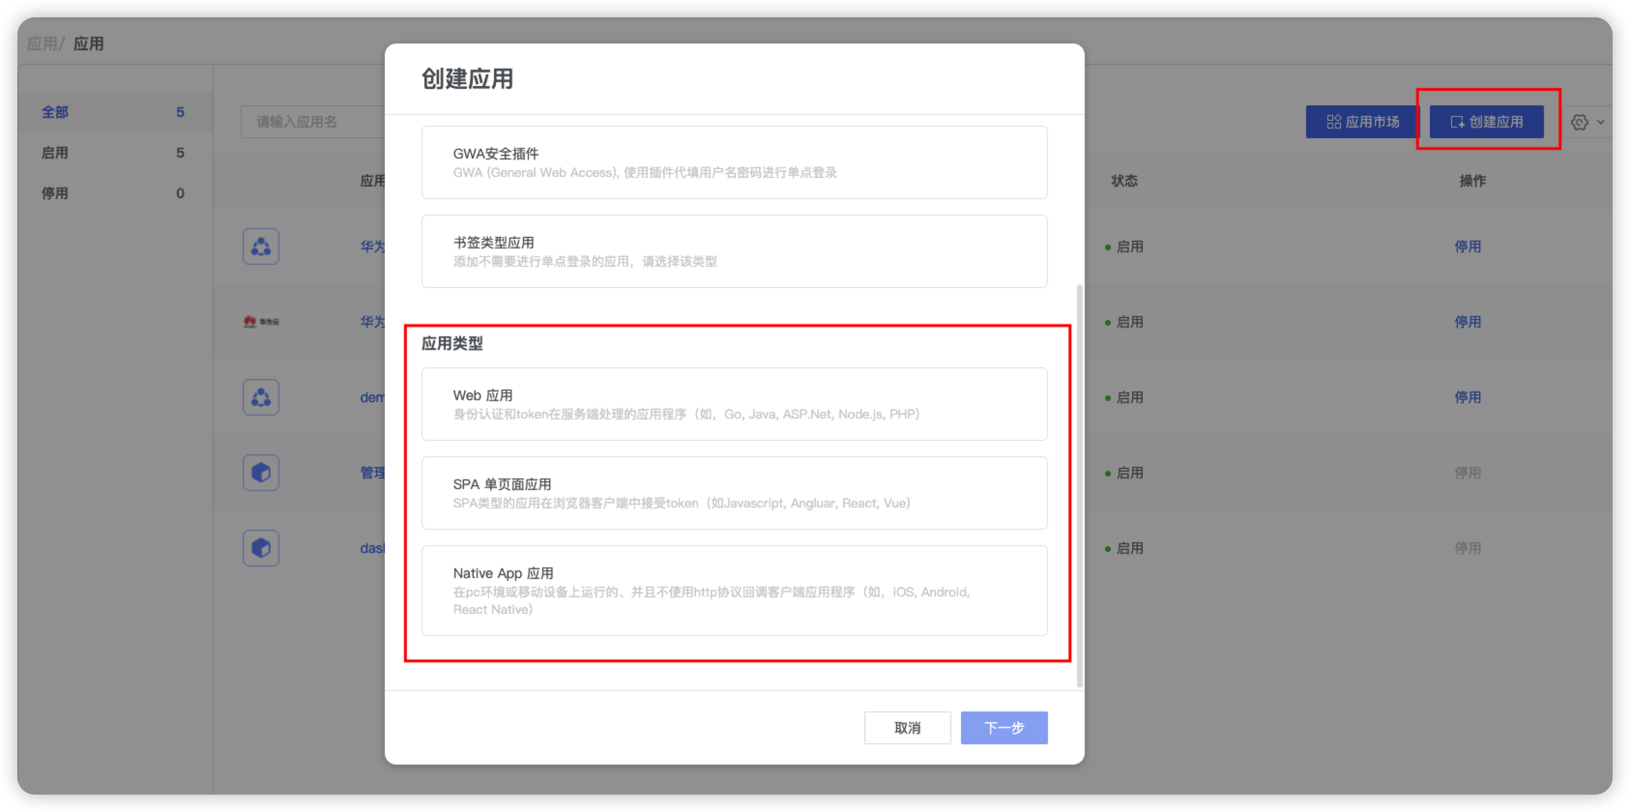The height and width of the screenshot is (812, 1630).
Task: Expand the arrow next to settings gear
Action: point(1600,122)
